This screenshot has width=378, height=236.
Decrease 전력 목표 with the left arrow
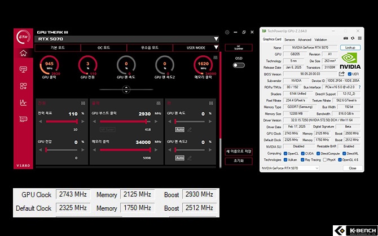point(41,122)
